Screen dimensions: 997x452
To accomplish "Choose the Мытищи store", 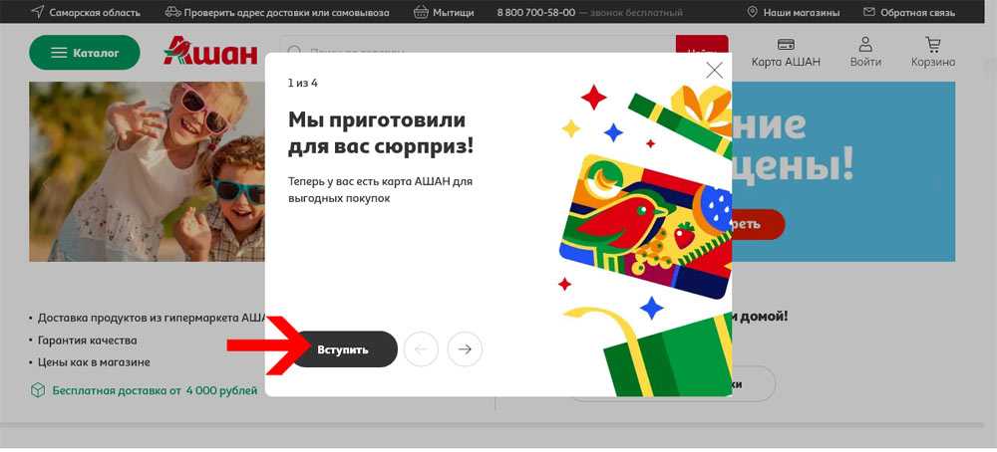I will [444, 12].
